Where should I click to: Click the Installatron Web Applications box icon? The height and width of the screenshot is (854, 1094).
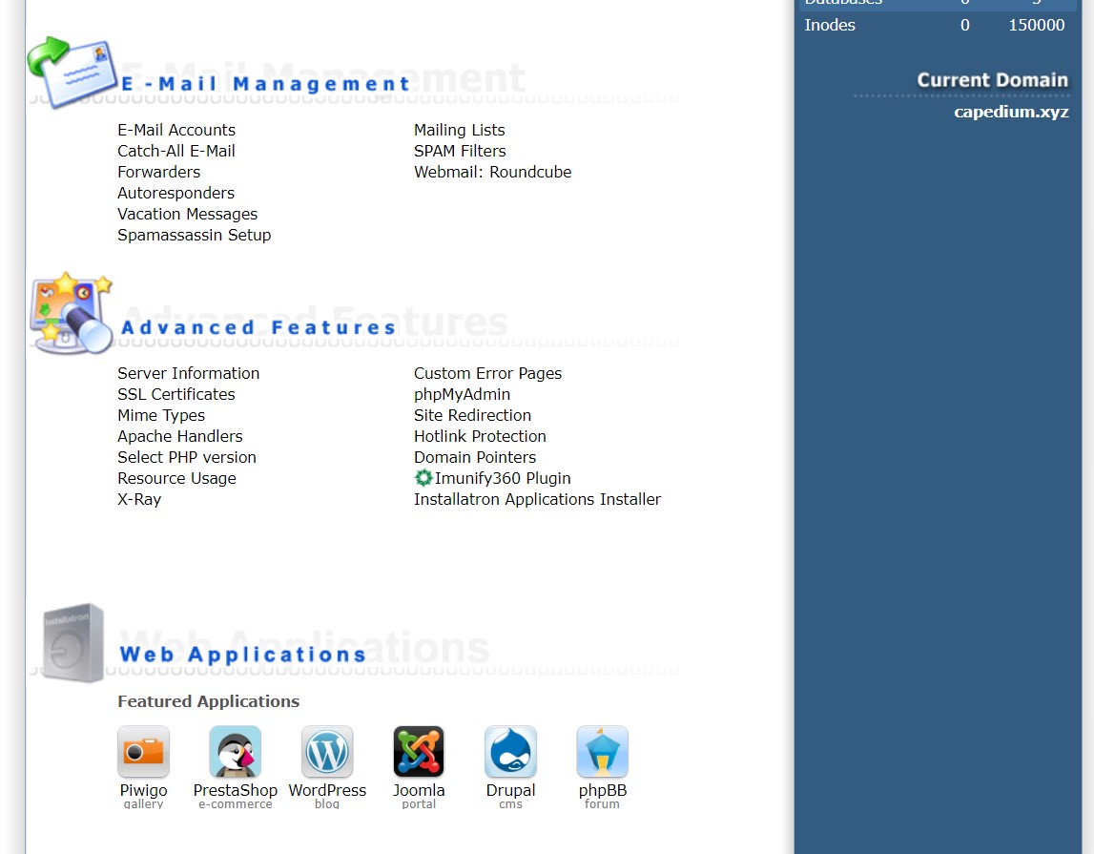coord(73,642)
